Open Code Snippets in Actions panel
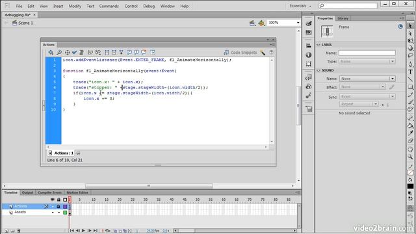This screenshot has width=416, height=234. [x=240, y=53]
